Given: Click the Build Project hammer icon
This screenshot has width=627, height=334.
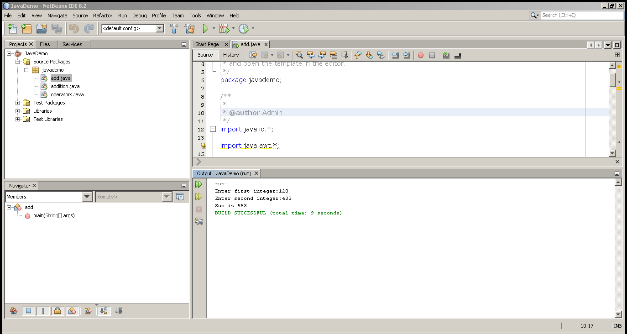Looking at the screenshot, I should (x=174, y=28).
